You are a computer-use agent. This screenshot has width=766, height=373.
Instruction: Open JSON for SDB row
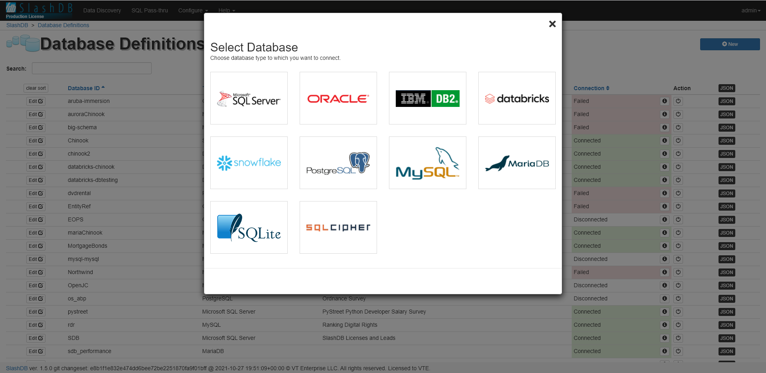point(727,338)
